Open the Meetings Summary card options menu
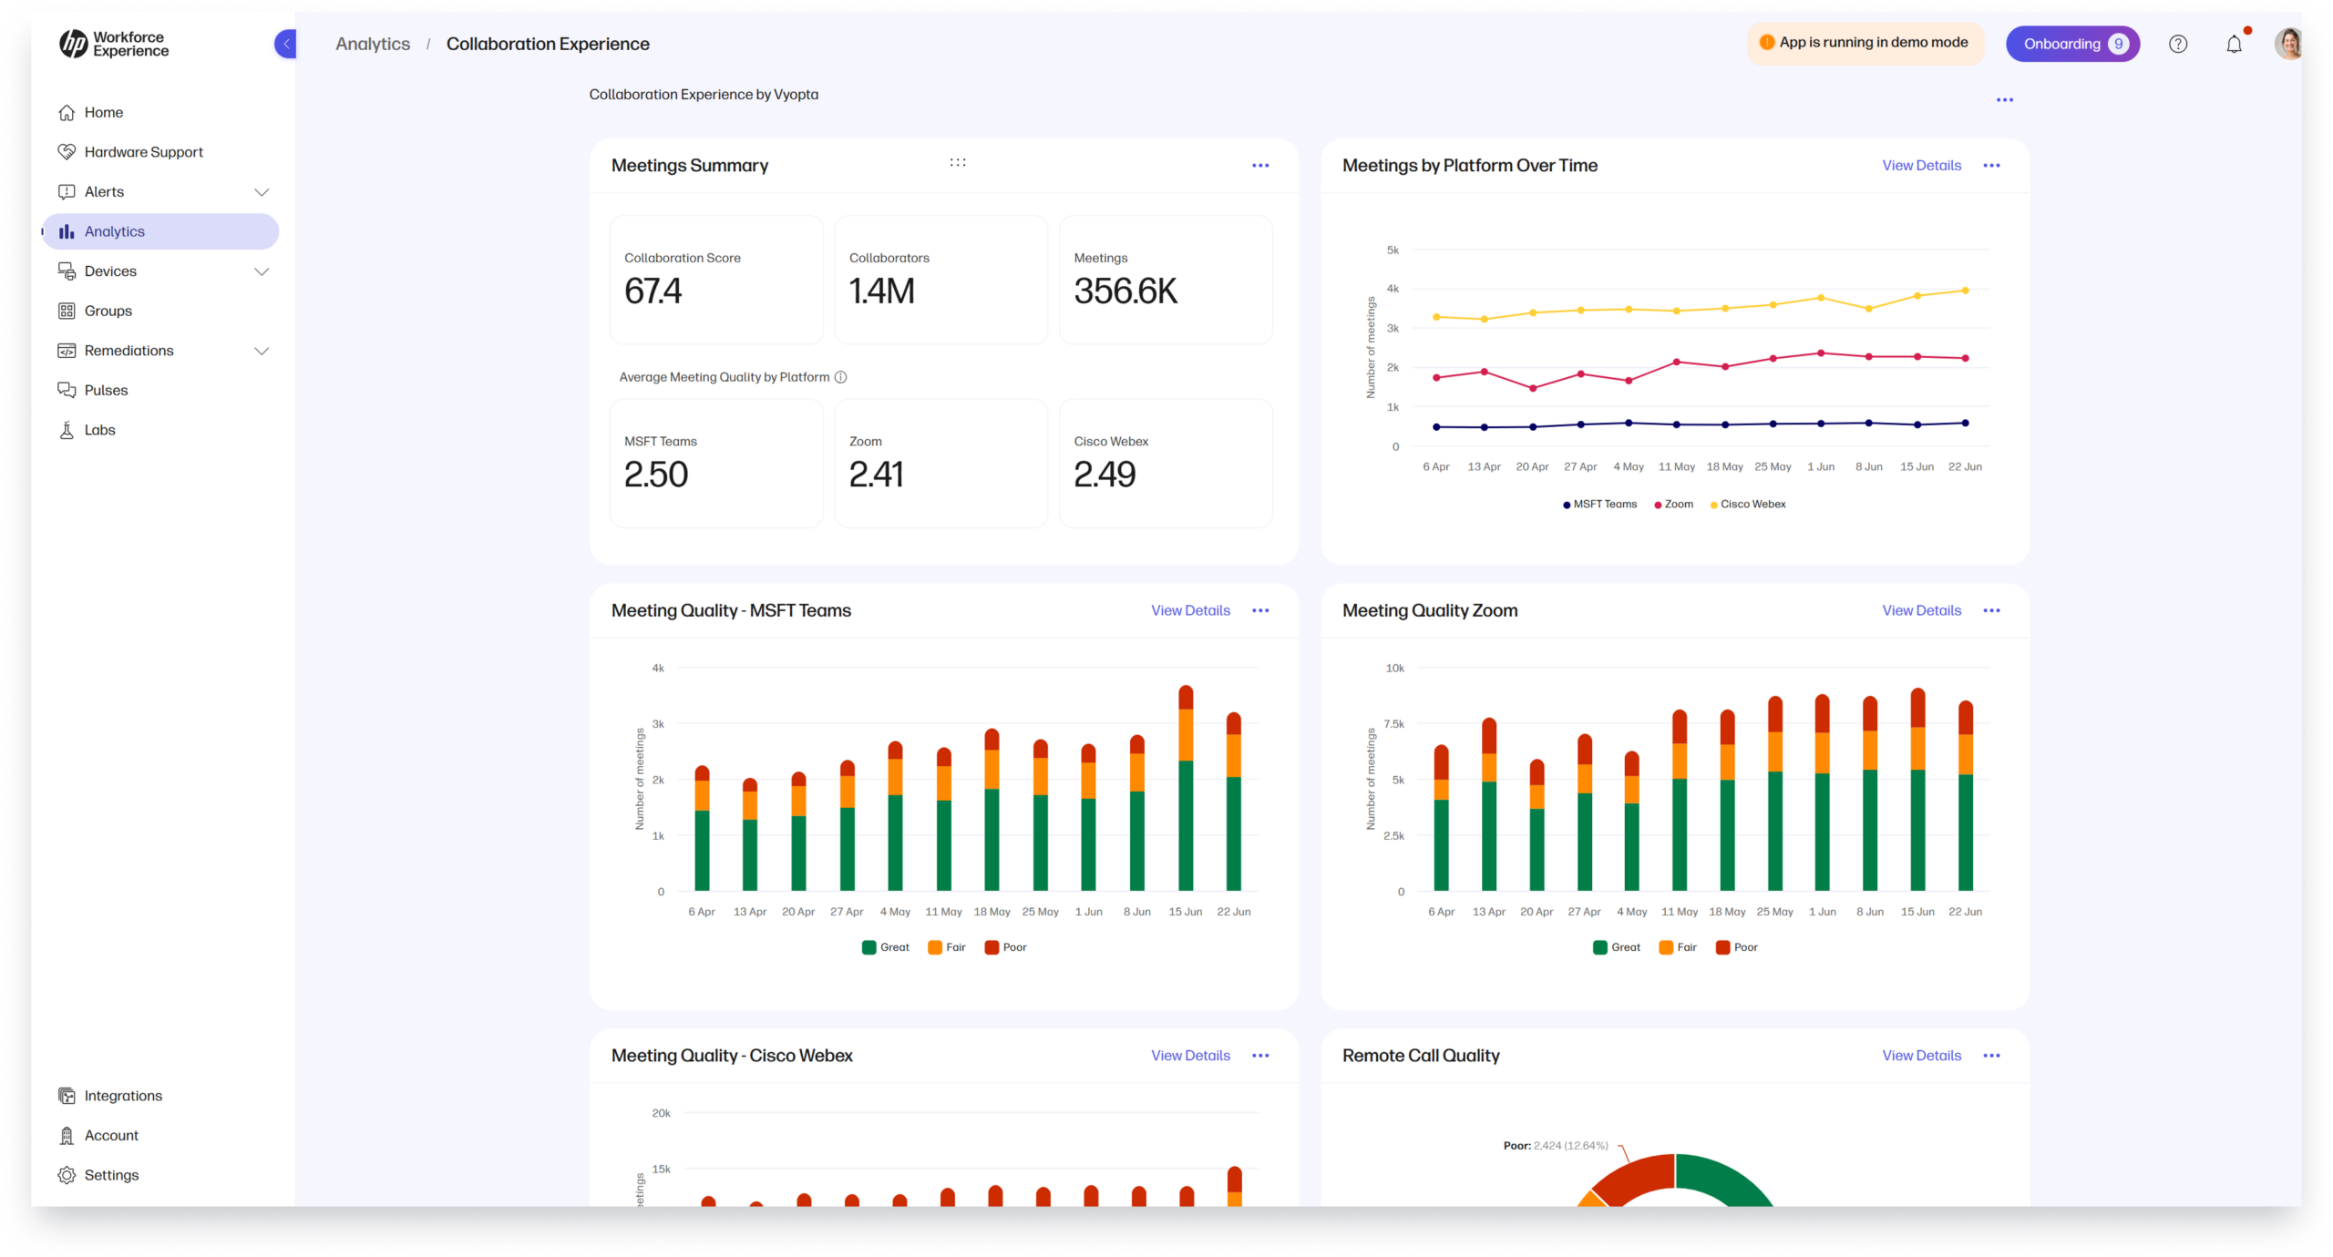2333x1257 pixels. [1261, 165]
